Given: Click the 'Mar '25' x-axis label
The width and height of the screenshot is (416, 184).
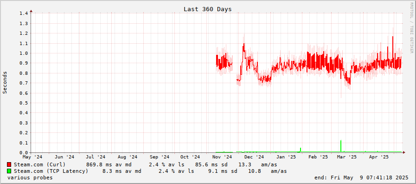Looking at the screenshot, I should pyautogui.click(x=347, y=157).
